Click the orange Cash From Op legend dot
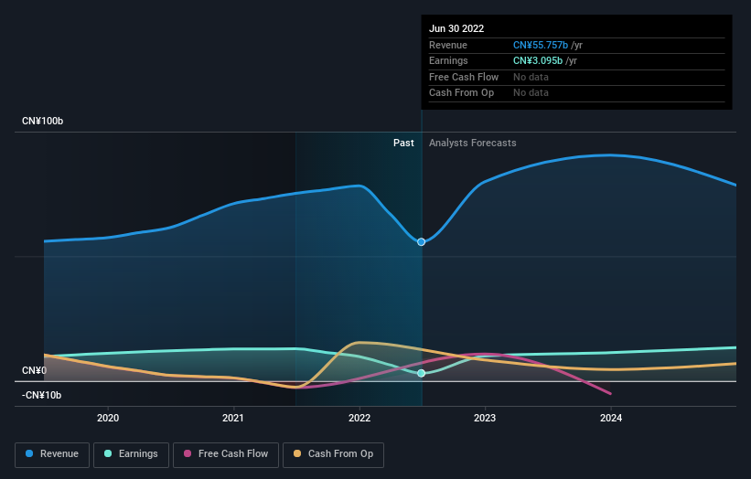The width and height of the screenshot is (751, 479). (x=297, y=453)
